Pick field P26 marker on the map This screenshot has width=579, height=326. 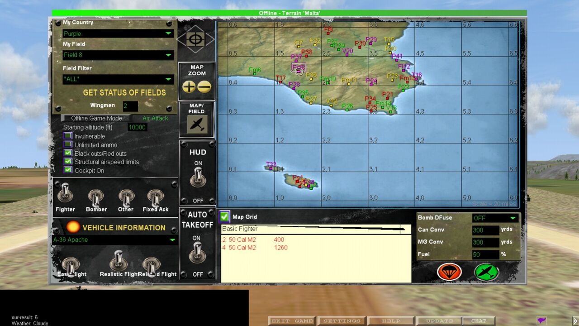pos(347,110)
